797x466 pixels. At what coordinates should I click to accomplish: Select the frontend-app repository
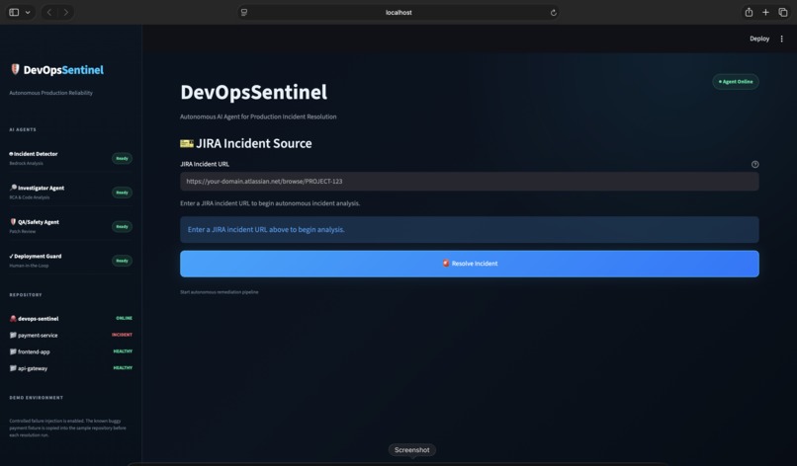pos(34,351)
